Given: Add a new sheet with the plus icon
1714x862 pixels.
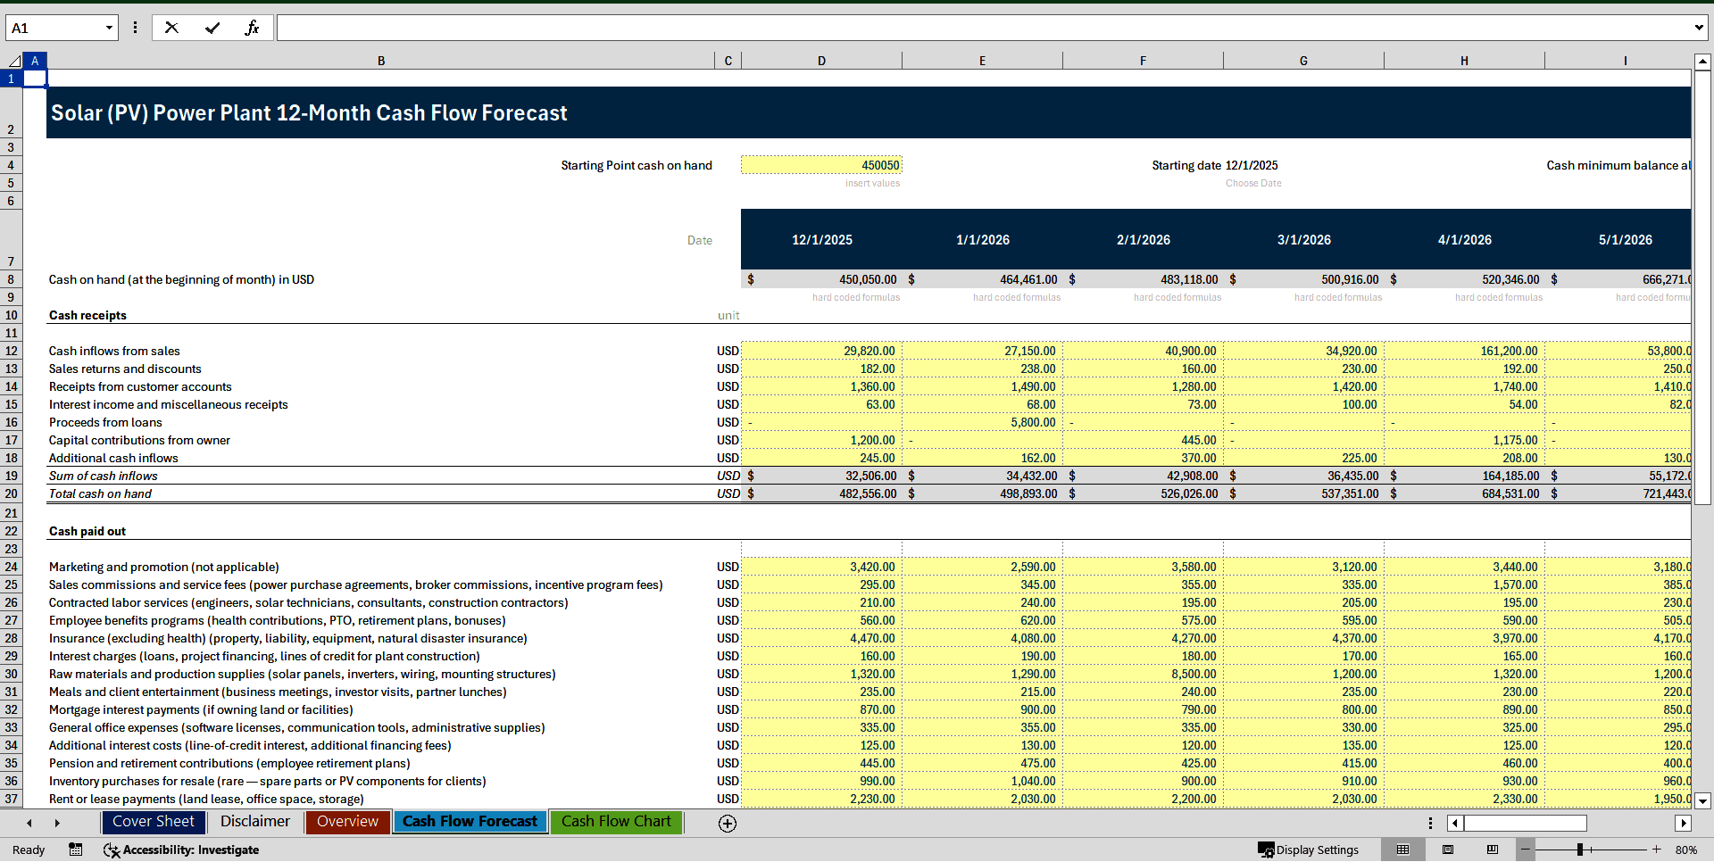Looking at the screenshot, I should pos(728,823).
